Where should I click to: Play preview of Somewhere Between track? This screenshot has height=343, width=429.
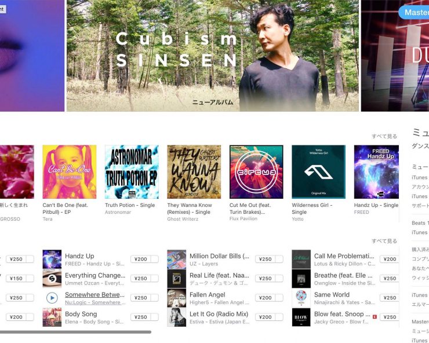pyautogui.click(x=52, y=298)
